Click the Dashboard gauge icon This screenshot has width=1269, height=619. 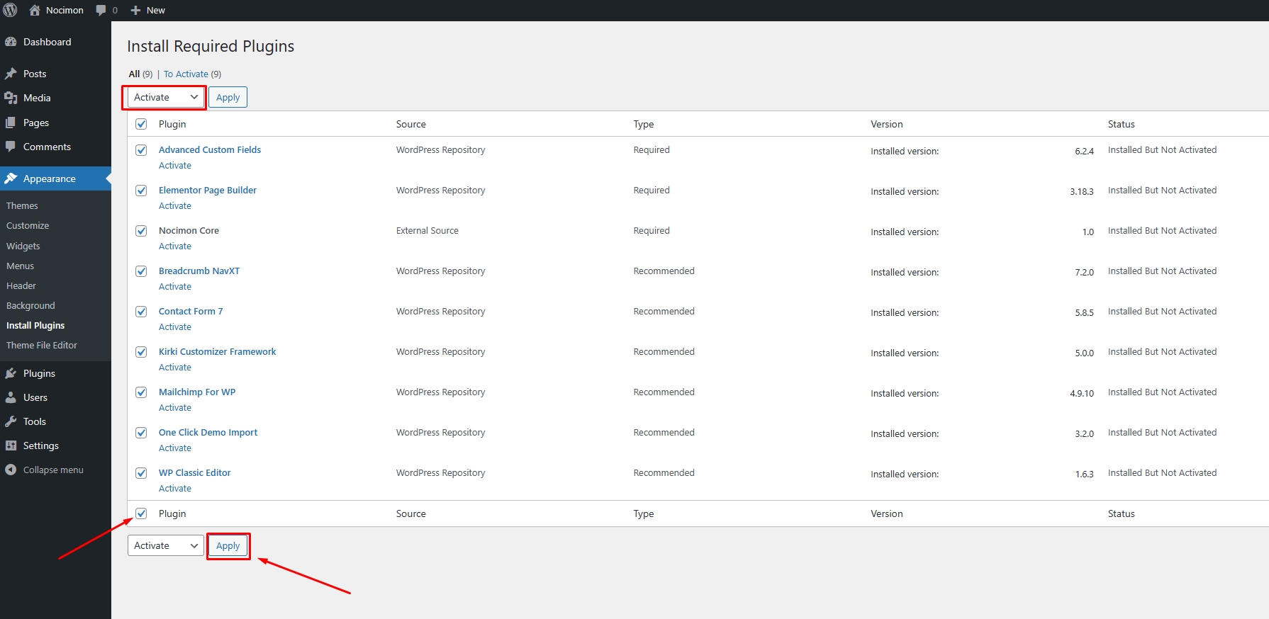click(11, 42)
